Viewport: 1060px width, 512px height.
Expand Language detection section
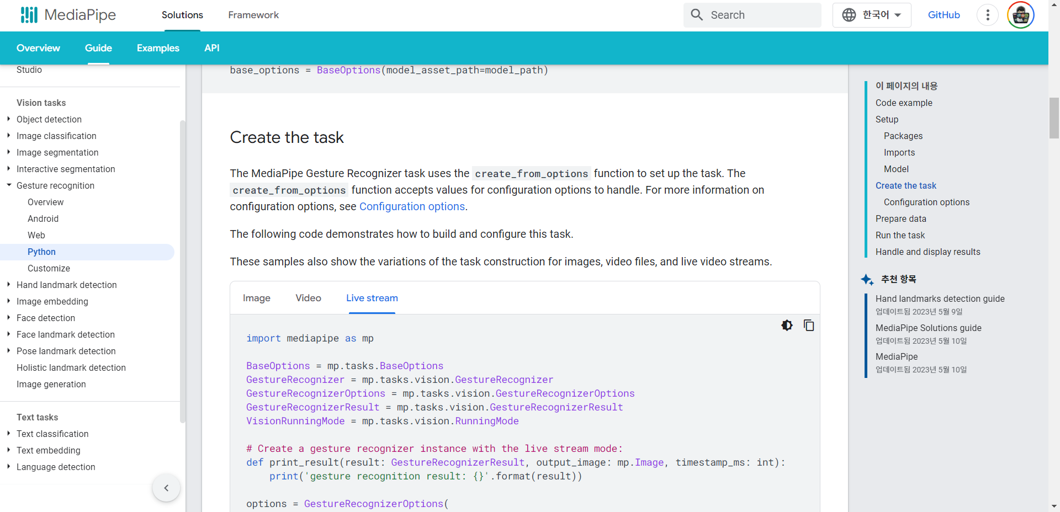click(x=8, y=466)
